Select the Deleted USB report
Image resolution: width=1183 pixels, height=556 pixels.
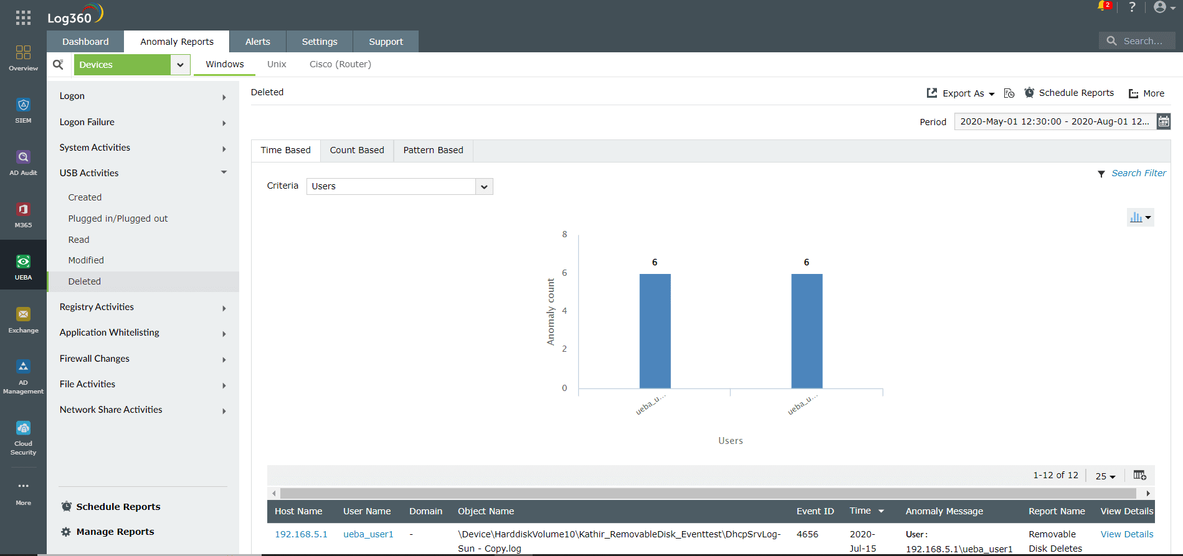click(x=143, y=281)
